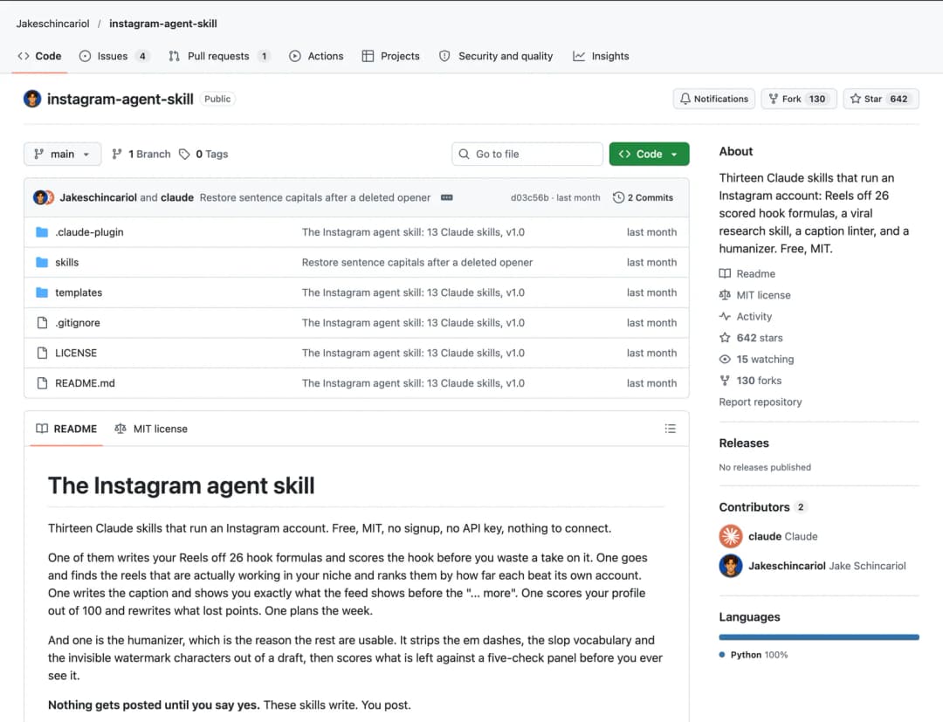Click the tag icon beside 0 Tags
The width and height of the screenshot is (943, 722).
tap(184, 154)
